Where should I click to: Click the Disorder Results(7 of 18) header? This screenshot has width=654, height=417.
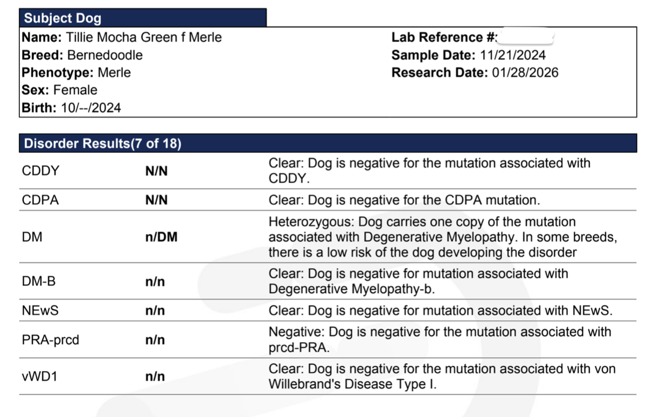(328, 143)
